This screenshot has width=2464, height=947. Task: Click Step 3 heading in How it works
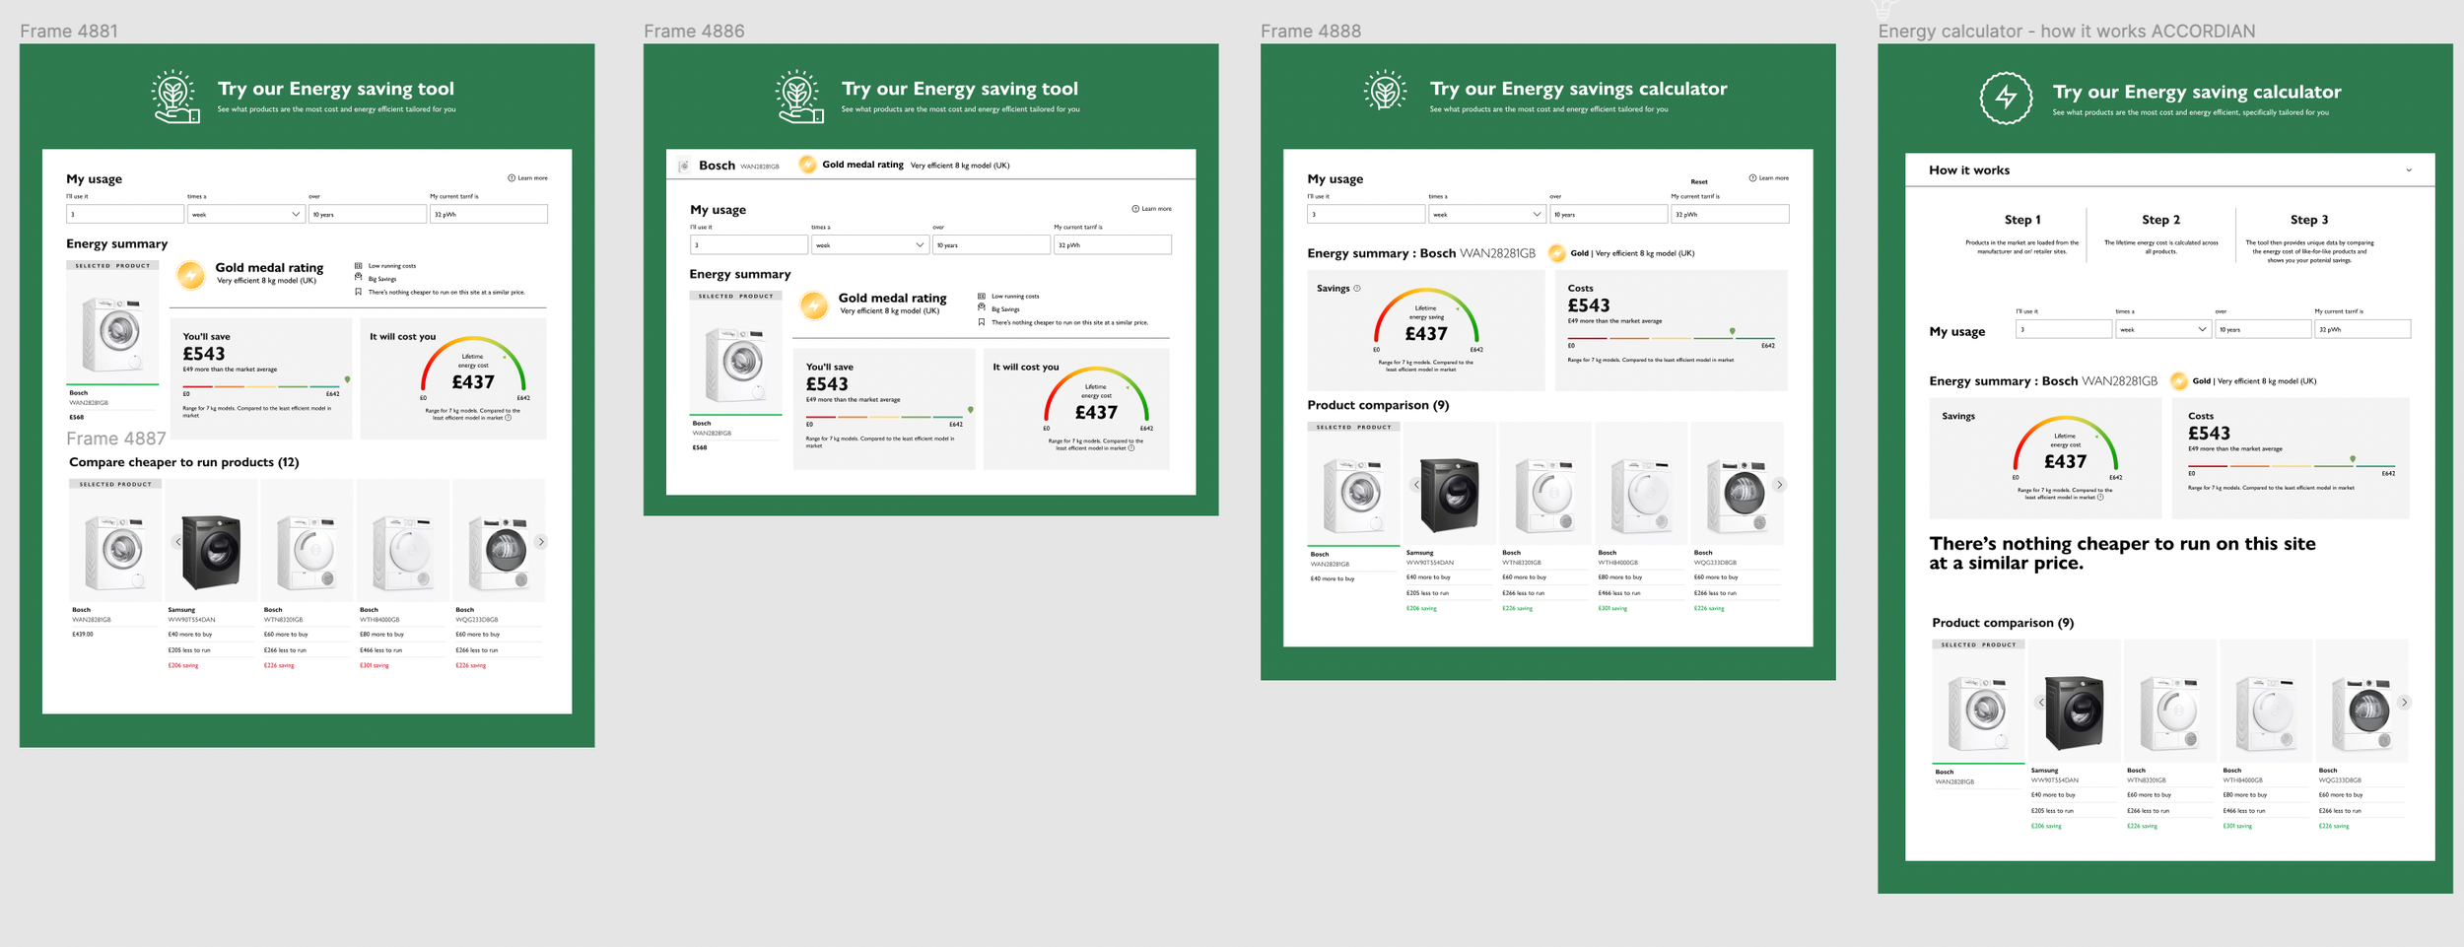2309,220
